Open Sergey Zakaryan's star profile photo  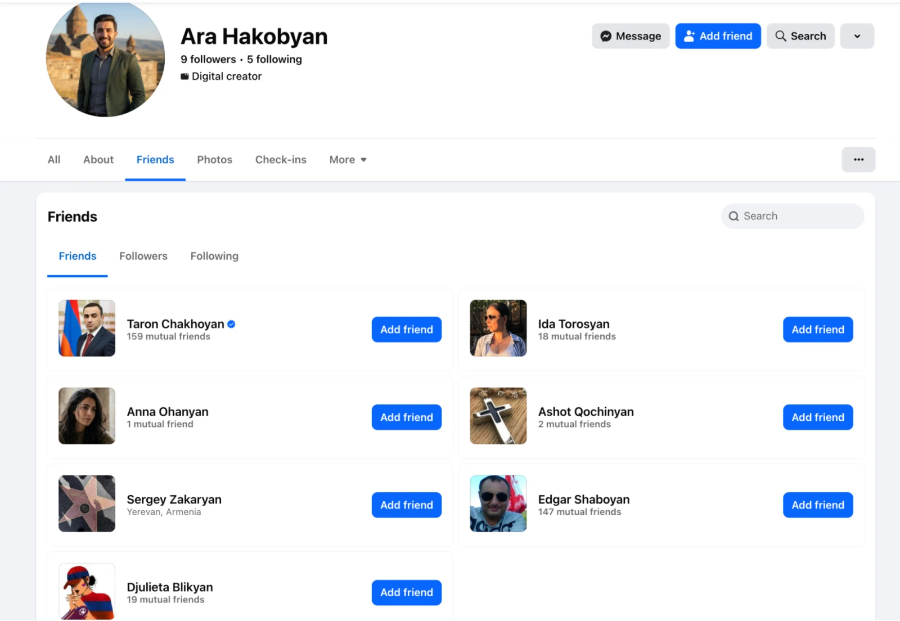pyautogui.click(x=87, y=503)
